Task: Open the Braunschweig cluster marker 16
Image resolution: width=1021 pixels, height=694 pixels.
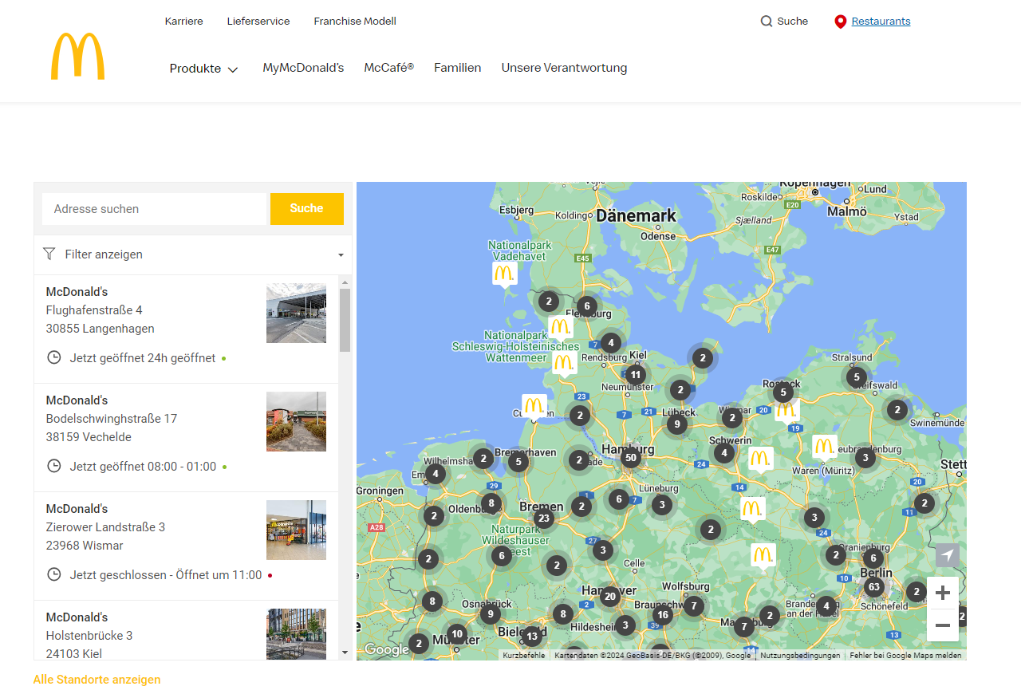Action: [663, 614]
